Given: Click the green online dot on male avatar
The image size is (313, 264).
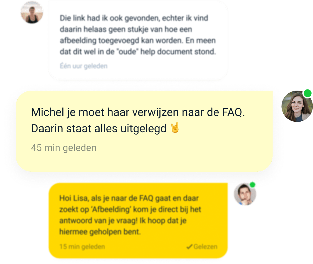Looking at the screenshot, I should pos(253,185).
